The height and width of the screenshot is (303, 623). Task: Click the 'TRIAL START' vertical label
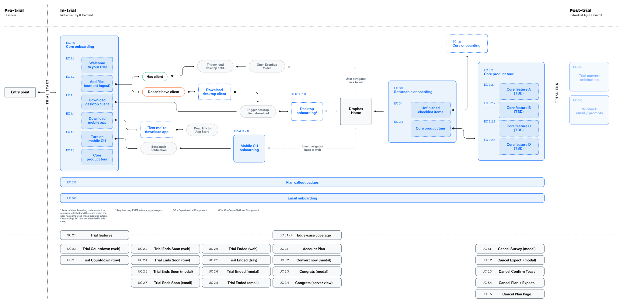[x=47, y=92]
